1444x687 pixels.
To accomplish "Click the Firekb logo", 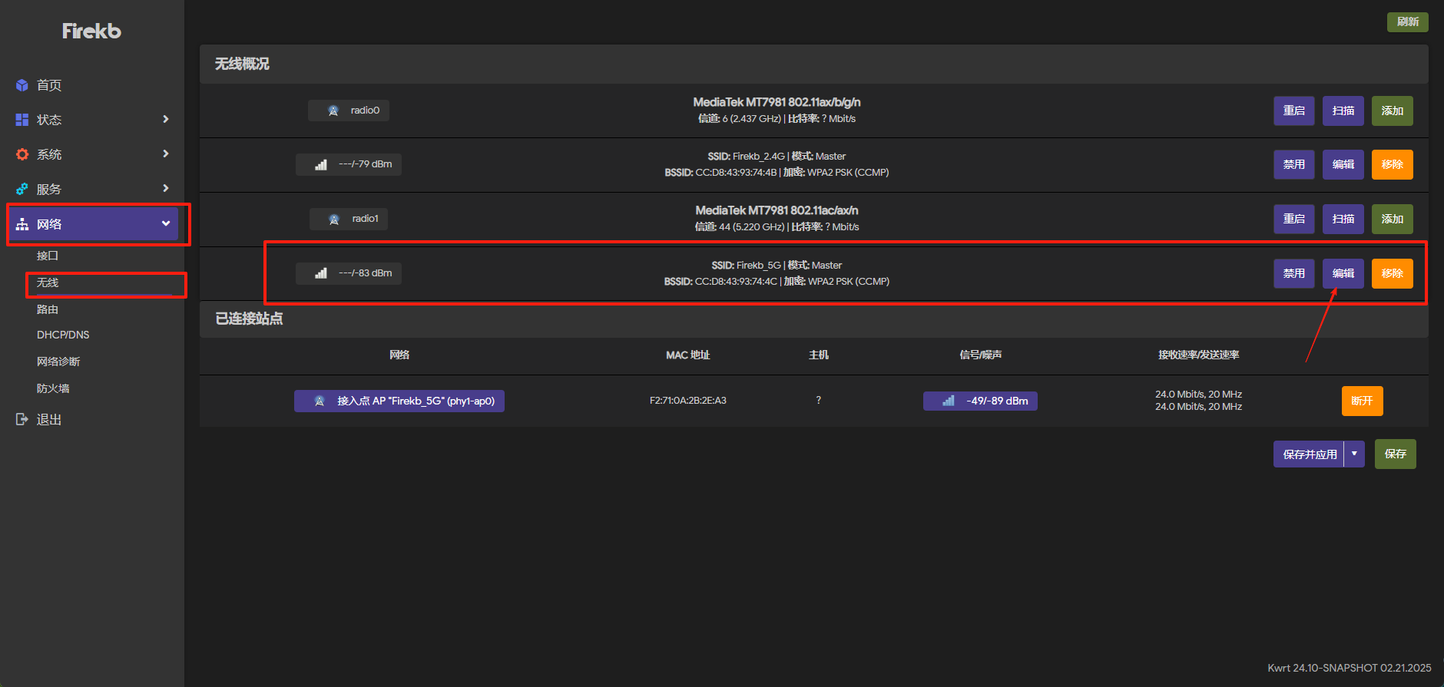I will 91,31.
